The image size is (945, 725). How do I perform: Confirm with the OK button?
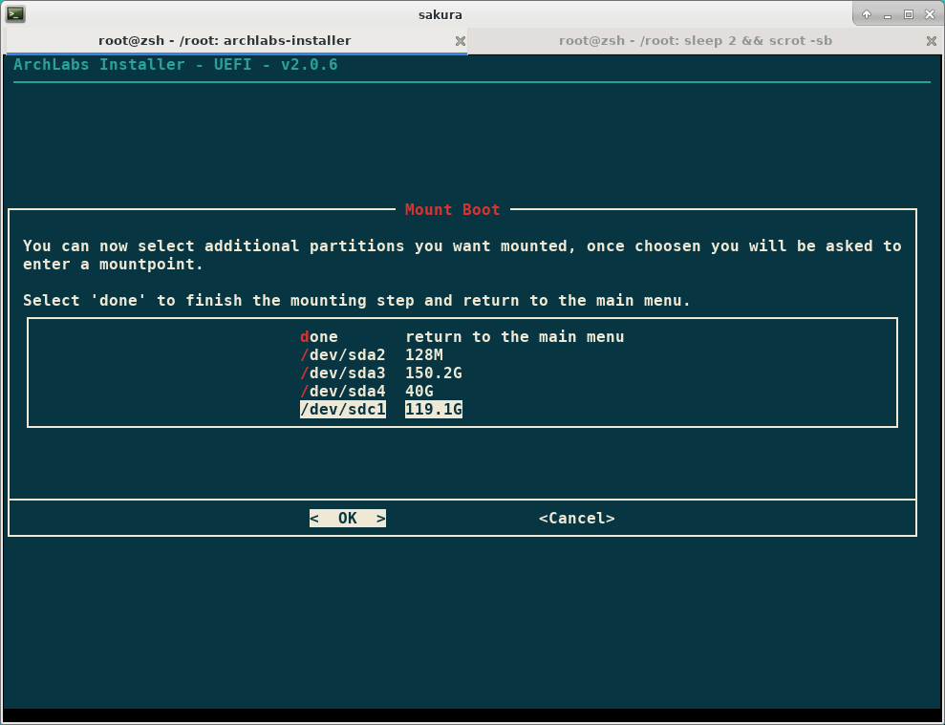(x=348, y=519)
